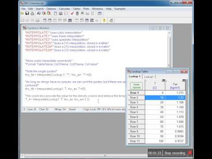Screen dimensions: 212x159
Task: Click the main window horizontal scrollbar thumb
Action: 105,155
